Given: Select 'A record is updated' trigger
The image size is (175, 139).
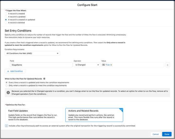Looking at the screenshot, I should pyautogui.click(x=6, y=17).
